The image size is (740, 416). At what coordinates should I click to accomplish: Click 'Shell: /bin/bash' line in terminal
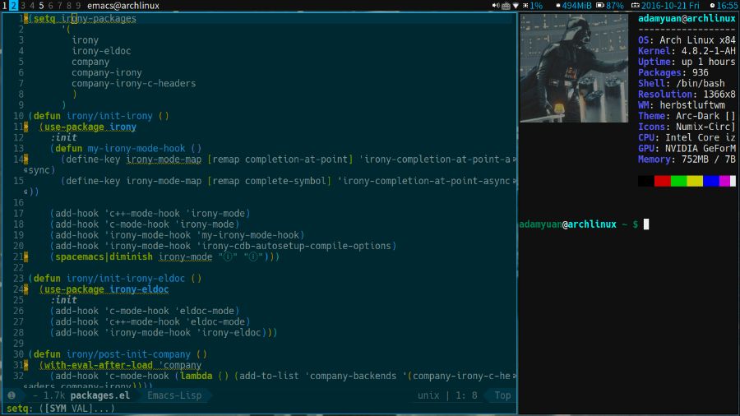682,84
